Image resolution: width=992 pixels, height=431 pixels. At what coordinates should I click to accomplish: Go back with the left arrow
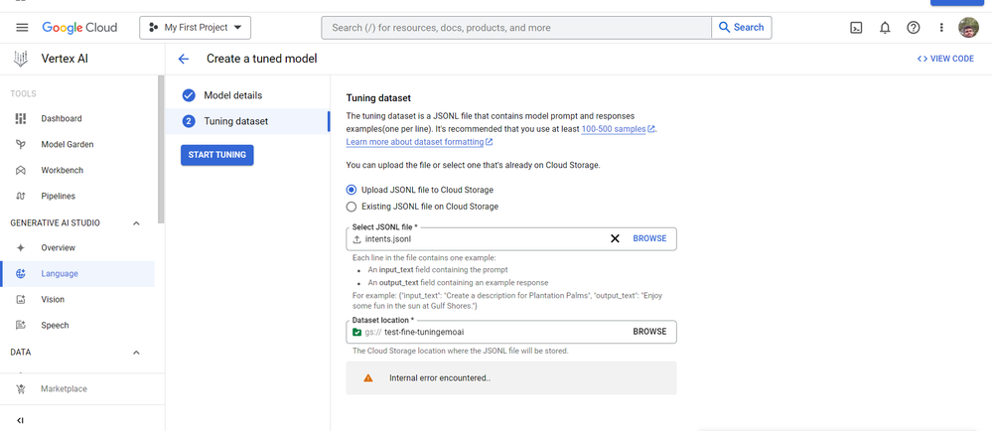(184, 59)
